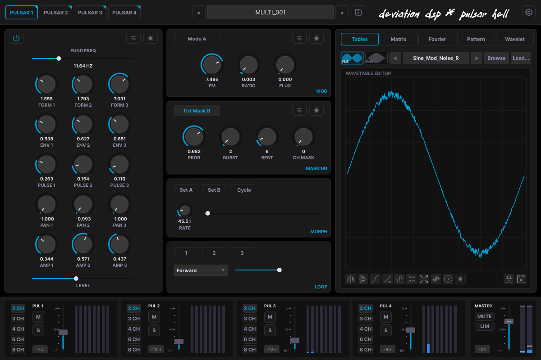Click the compress arrows-inward icon
This screenshot has height=360, width=541.
point(412,279)
